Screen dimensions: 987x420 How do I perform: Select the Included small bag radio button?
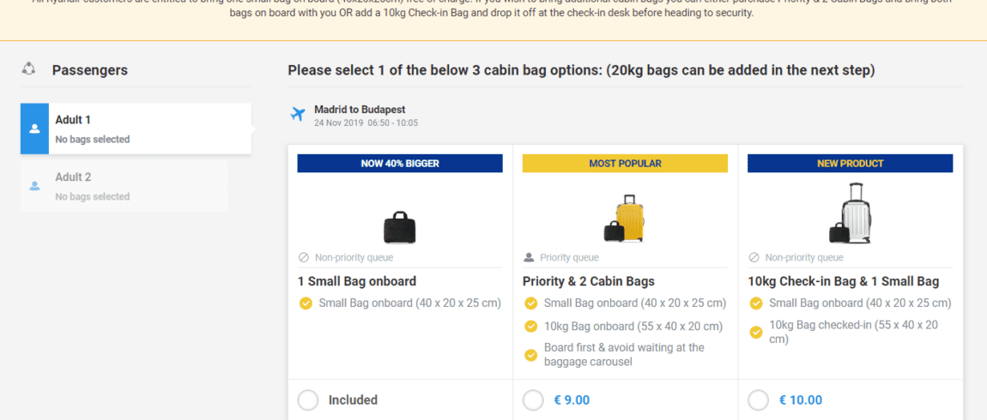pos(308,400)
